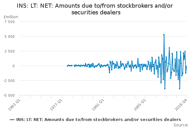192x128 pixels.
Task: Click the chart title text
Action: 96,9
